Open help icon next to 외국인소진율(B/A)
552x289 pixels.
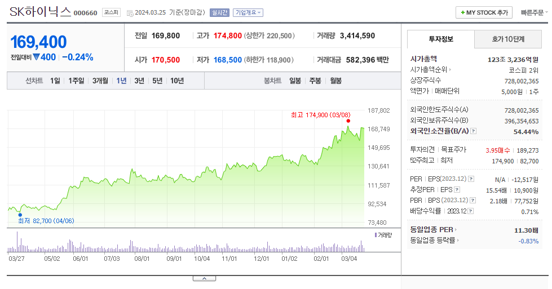[x=474, y=131]
